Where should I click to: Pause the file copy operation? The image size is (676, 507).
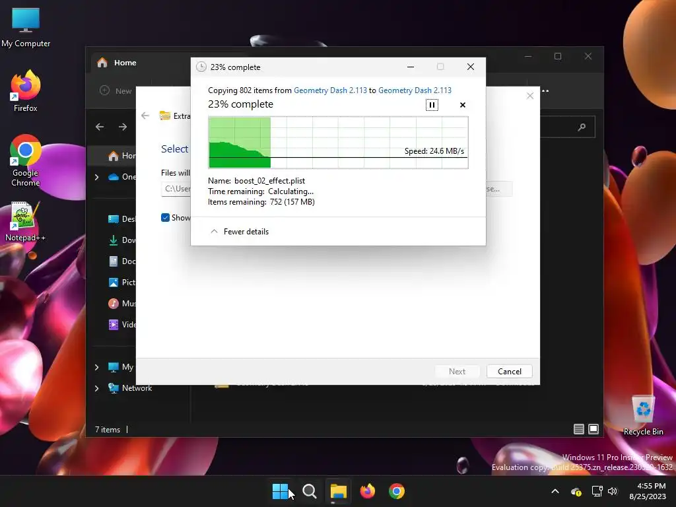(432, 105)
